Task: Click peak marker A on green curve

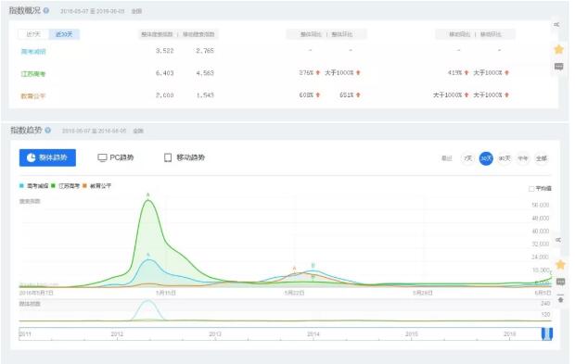Action: click(x=148, y=195)
